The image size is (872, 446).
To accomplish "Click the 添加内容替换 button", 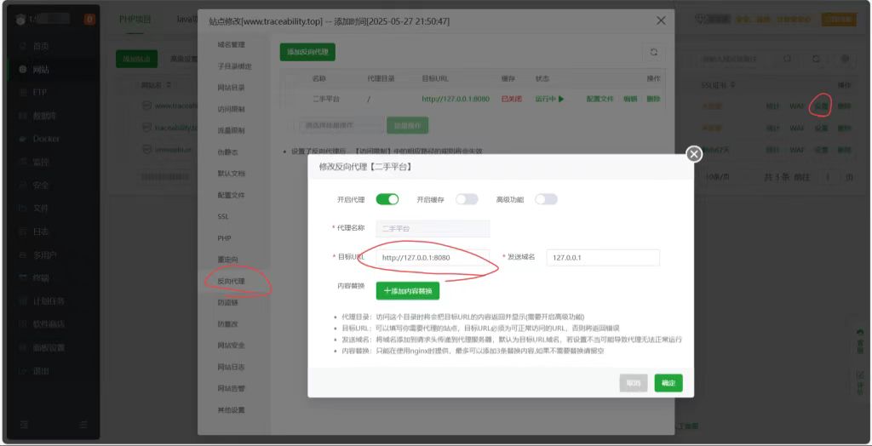I will click(408, 291).
